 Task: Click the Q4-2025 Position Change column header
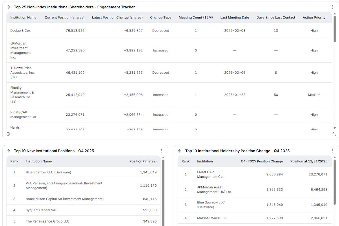pyautogui.click(x=262, y=161)
